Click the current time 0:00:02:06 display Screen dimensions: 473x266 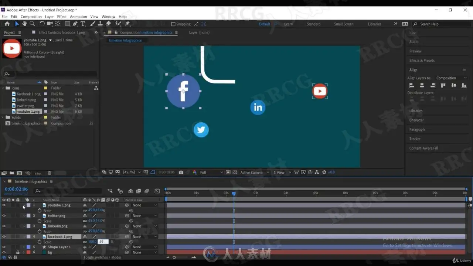(16, 189)
